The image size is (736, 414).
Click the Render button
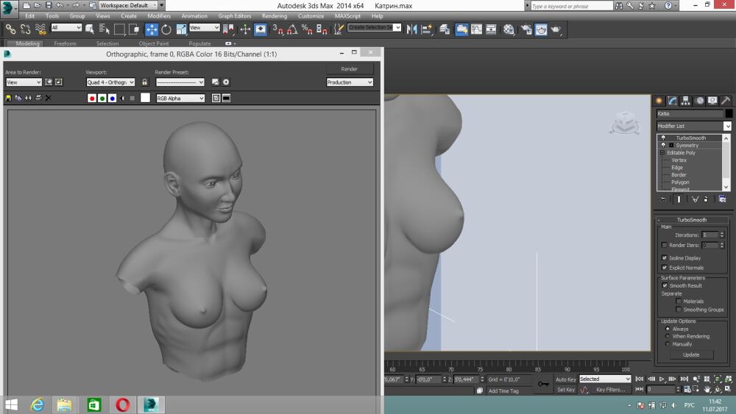[349, 69]
